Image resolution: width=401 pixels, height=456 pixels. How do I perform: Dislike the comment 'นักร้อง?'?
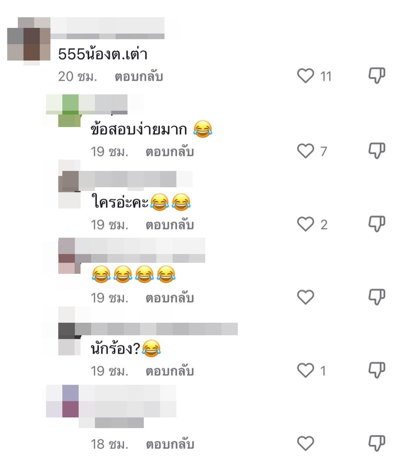tap(376, 370)
